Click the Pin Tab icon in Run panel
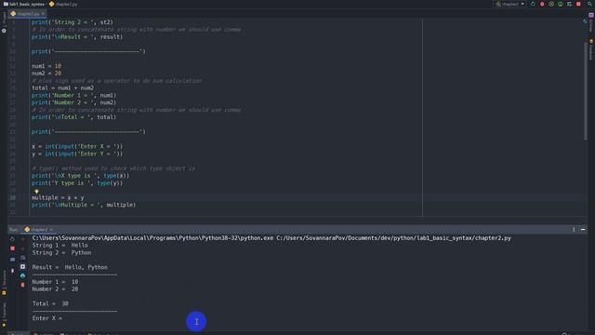This screenshot has width=595, height=335. point(12,271)
